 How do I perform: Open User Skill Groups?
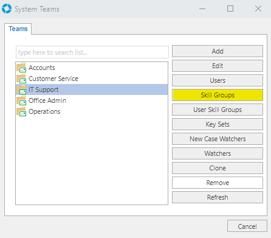[x=218, y=110]
